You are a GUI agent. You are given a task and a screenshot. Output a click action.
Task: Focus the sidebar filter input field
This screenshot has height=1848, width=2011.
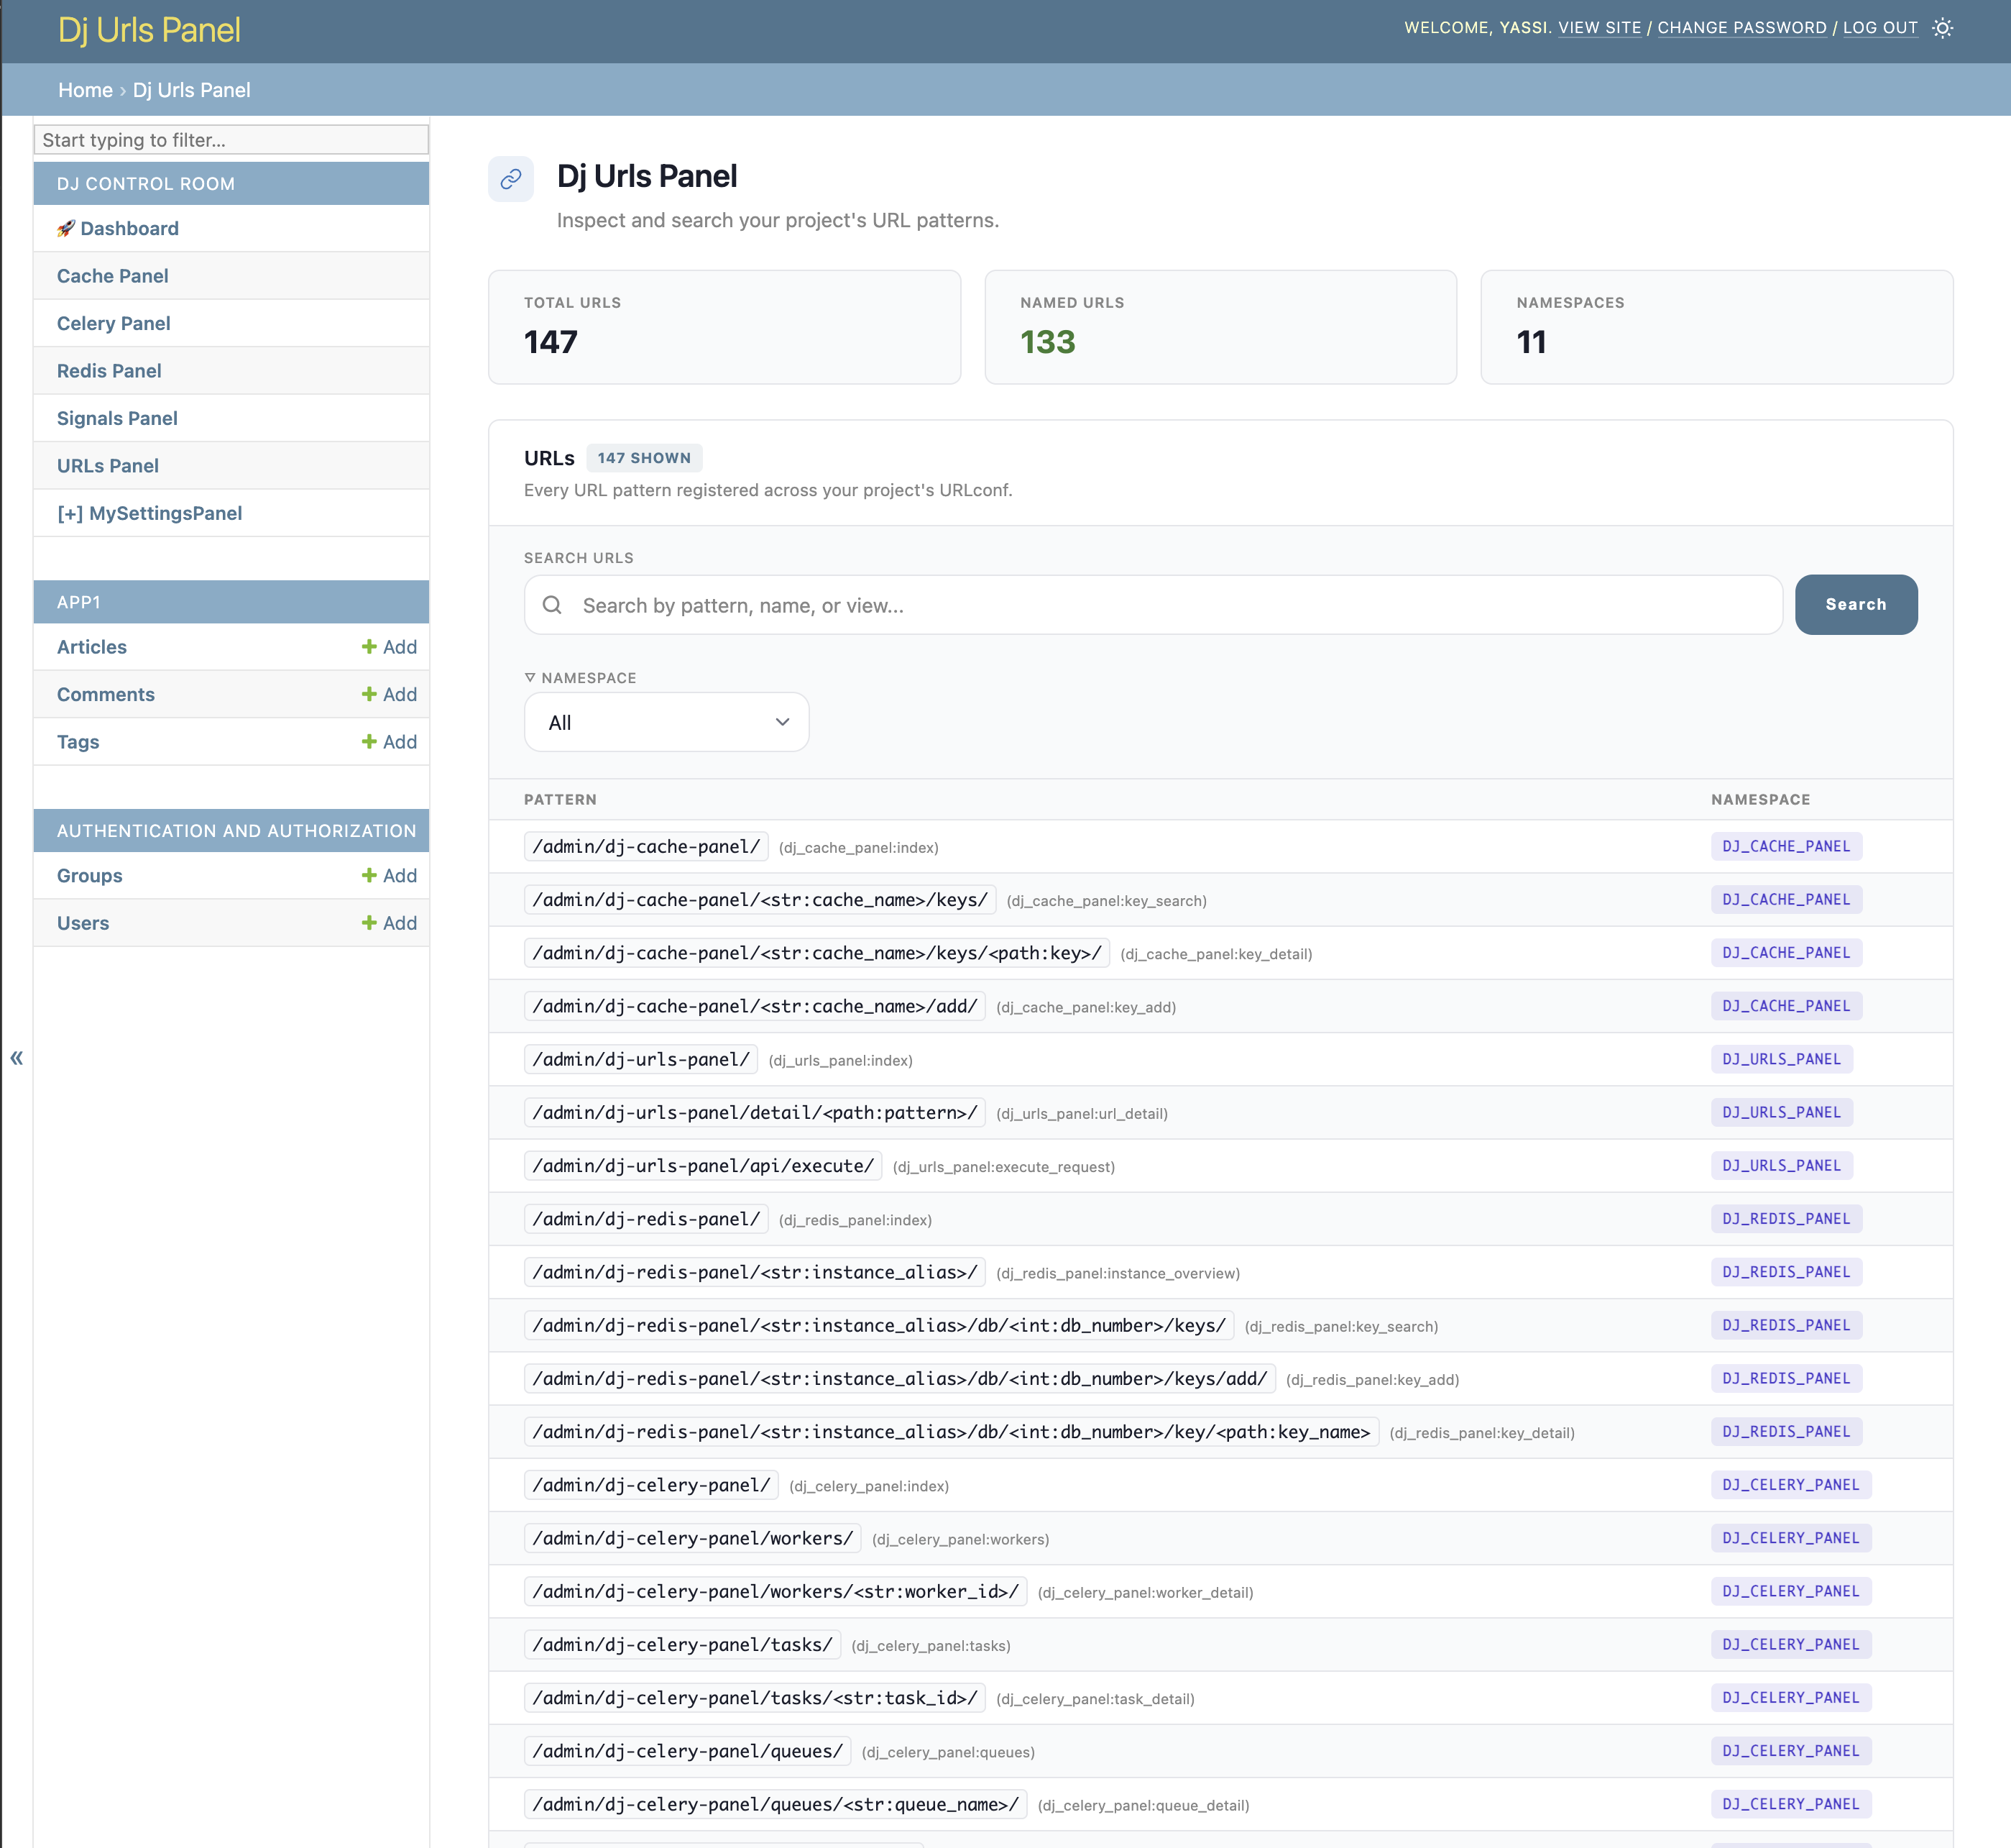click(x=231, y=140)
